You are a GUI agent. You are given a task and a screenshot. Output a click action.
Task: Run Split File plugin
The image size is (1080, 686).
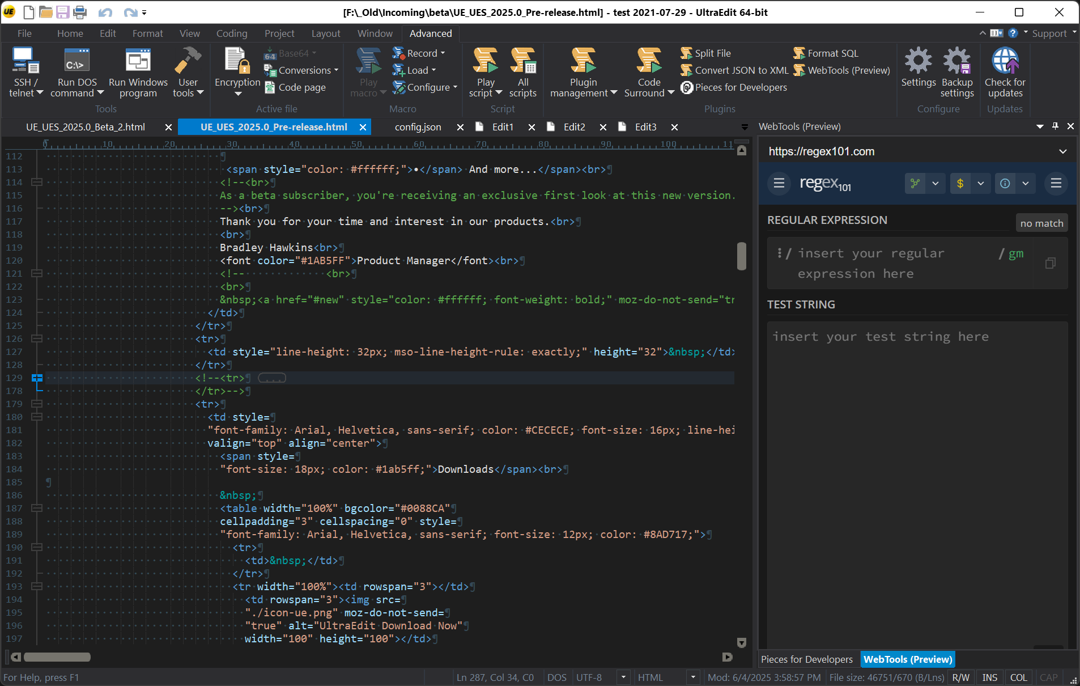click(706, 53)
